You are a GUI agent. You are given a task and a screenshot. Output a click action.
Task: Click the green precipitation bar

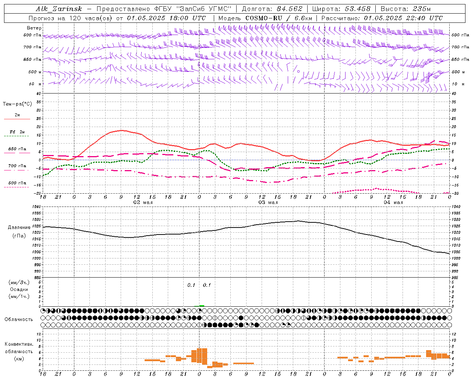click(201, 306)
